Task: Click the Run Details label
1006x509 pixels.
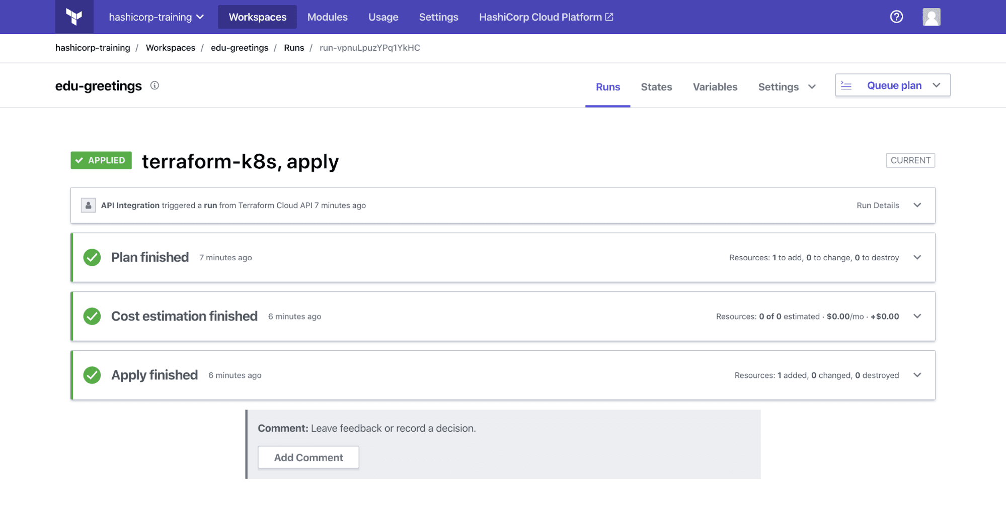Action: 878,205
